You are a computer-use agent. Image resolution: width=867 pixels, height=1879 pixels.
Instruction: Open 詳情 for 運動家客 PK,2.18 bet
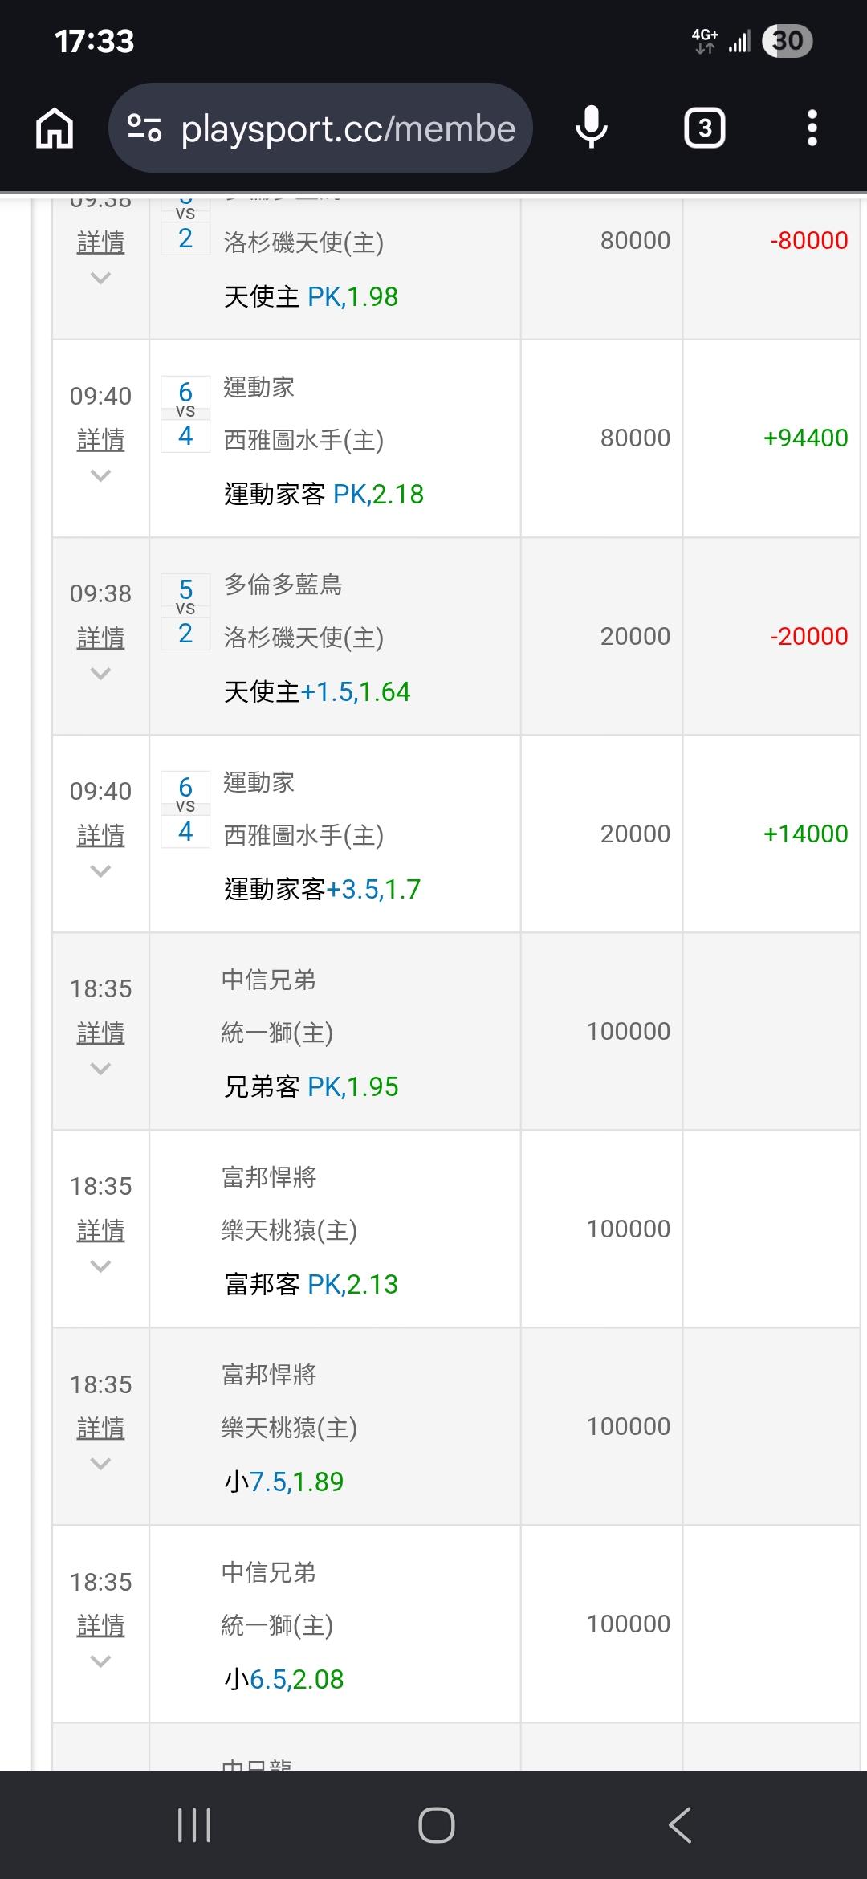pyautogui.click(x=100, y=439)
